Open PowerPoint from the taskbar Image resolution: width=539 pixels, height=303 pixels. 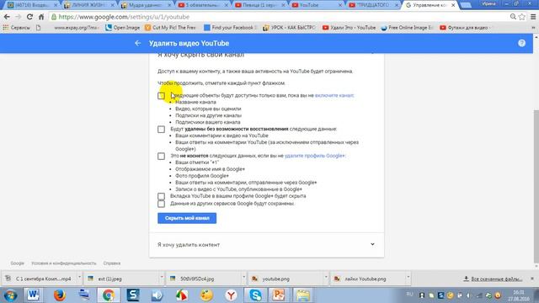tap(279, 295)
